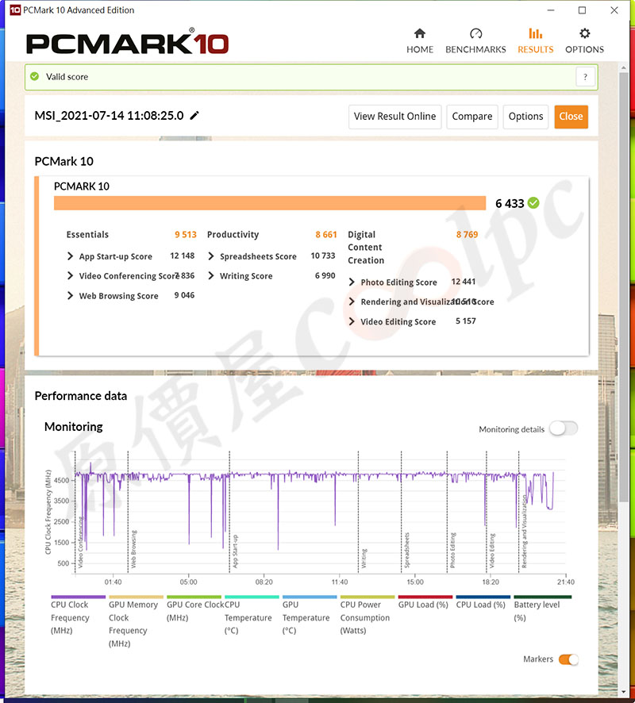Viewport: 635px width, 703px height.
Task: Expand the App Start-up Score row
Action: click(70, 256)
